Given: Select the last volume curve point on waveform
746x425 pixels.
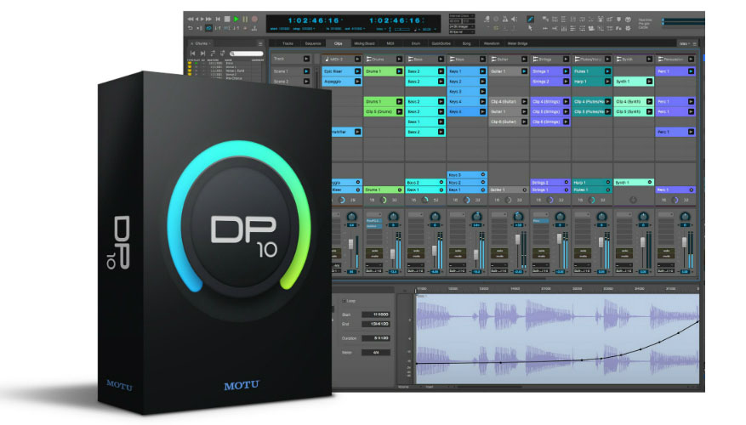Looking at the screenshot, I should [698, 322].
